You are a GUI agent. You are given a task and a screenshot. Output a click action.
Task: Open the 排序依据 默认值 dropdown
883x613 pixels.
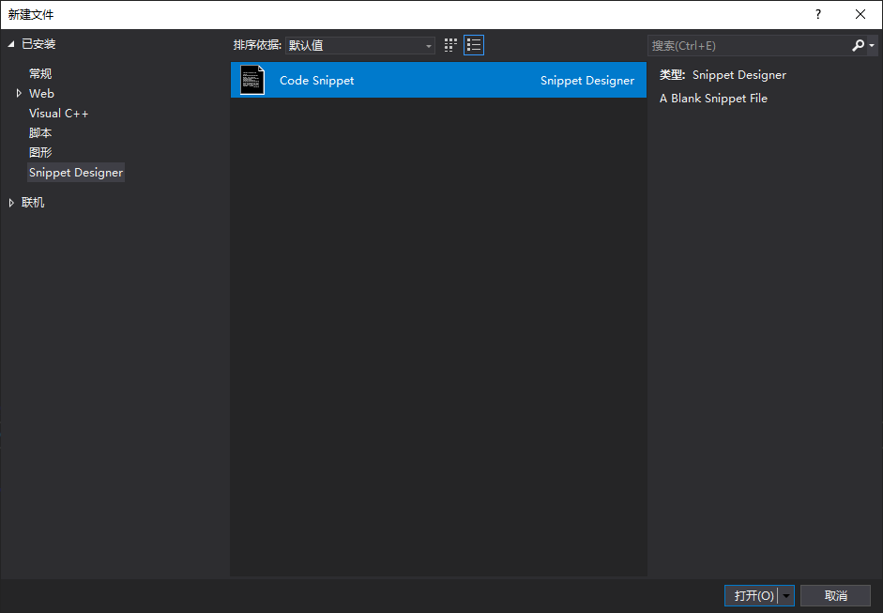[x=360, y=45]
